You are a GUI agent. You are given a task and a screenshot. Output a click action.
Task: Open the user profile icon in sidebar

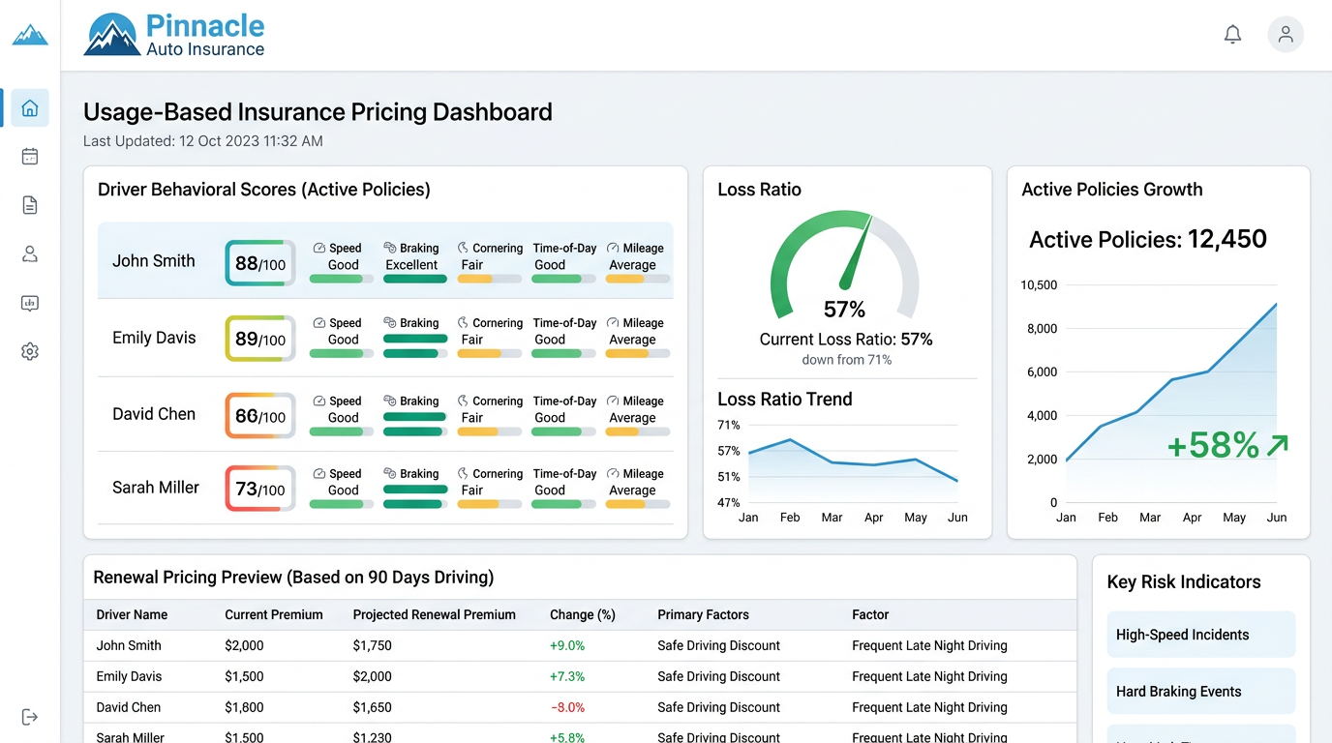pos(30,253)
